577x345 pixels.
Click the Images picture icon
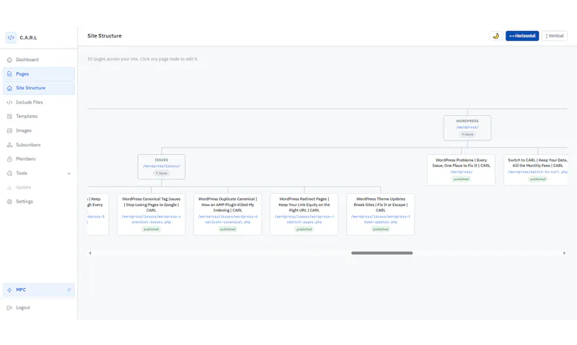point(9,131)
